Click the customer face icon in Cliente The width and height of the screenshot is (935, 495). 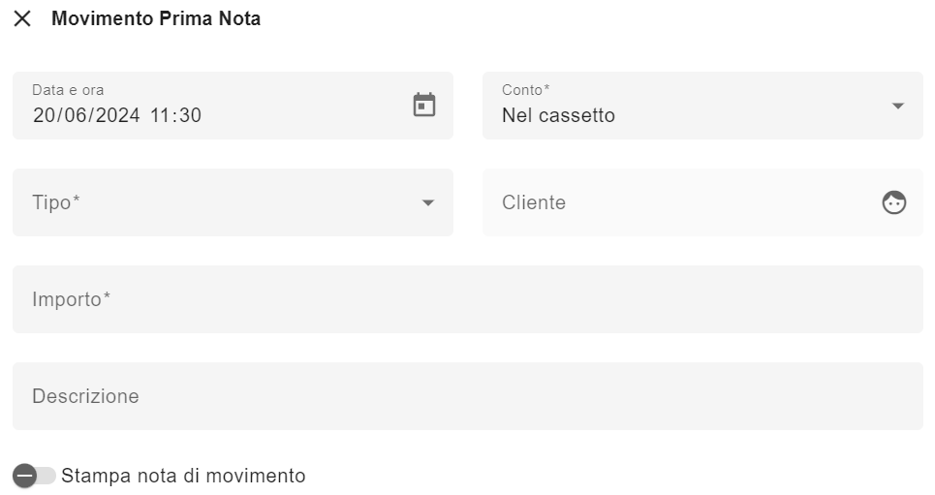894,202
